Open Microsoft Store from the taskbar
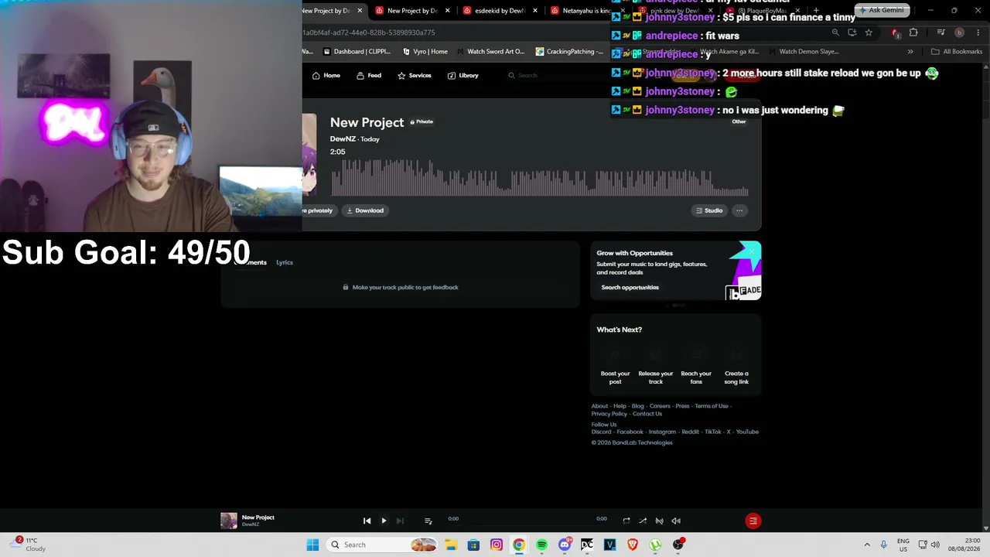This screenshot has width=990, height=557. point(473,545)
